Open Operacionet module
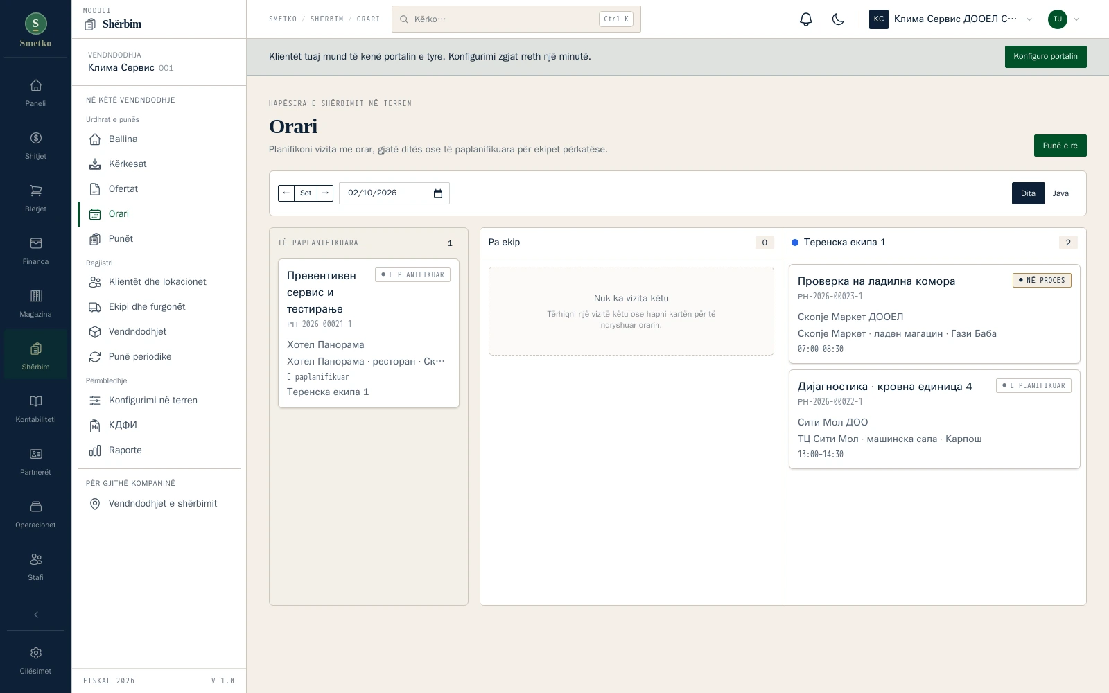The height and width of the screenshot is (693, 1109). pyautogui.click(x=35, y=515)
